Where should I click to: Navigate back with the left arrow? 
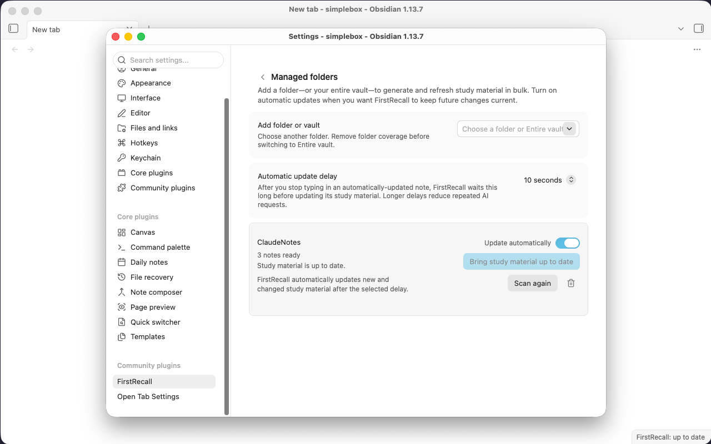click(x=15, y=49)
